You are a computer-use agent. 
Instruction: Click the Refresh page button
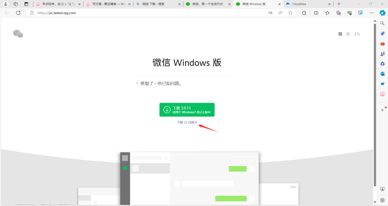pyautogui.click(x=18, y=13)
